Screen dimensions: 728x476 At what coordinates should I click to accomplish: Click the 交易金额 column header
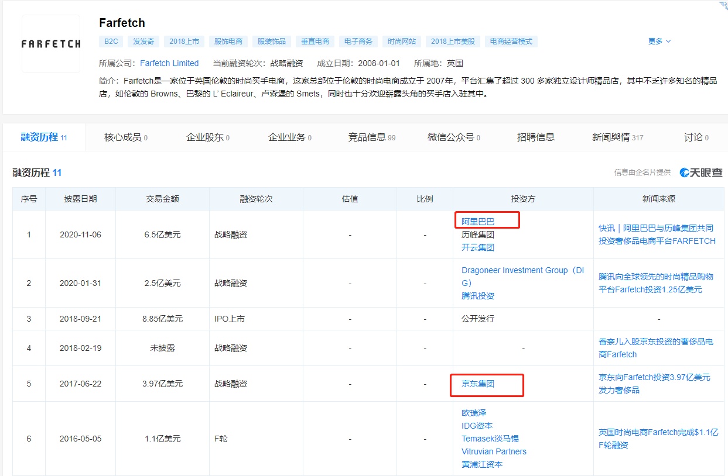[163, 199]
